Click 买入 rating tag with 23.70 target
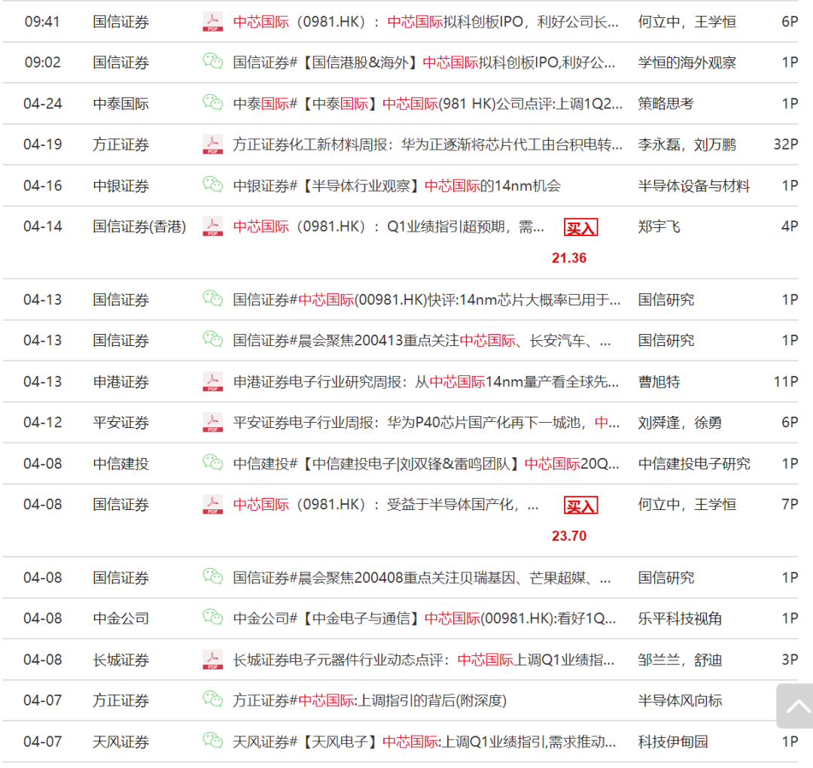The height and width of the screenshot is (768, 813). coord(580,505)
